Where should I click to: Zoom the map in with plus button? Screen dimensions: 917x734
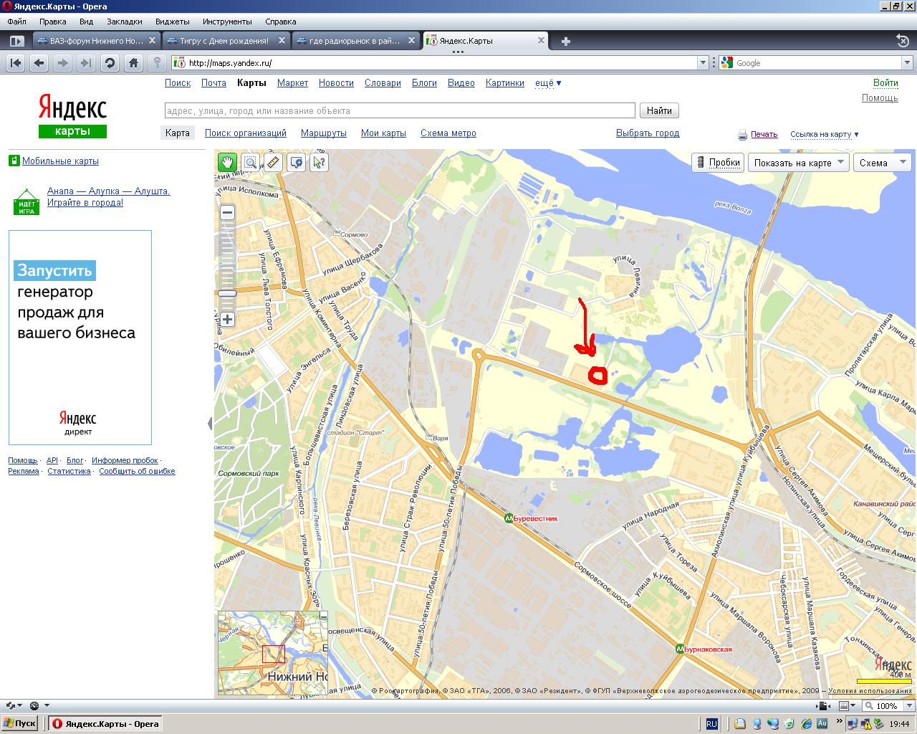[x=227, y=319]
